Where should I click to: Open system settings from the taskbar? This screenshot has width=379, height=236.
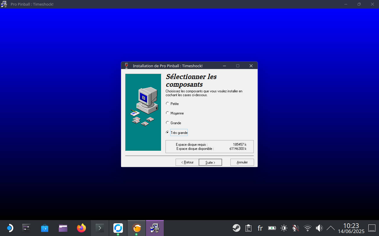coord(26,228)
